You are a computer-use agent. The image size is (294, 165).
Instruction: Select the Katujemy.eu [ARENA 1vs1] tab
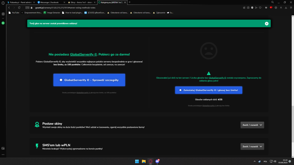[x=111, y=2]
